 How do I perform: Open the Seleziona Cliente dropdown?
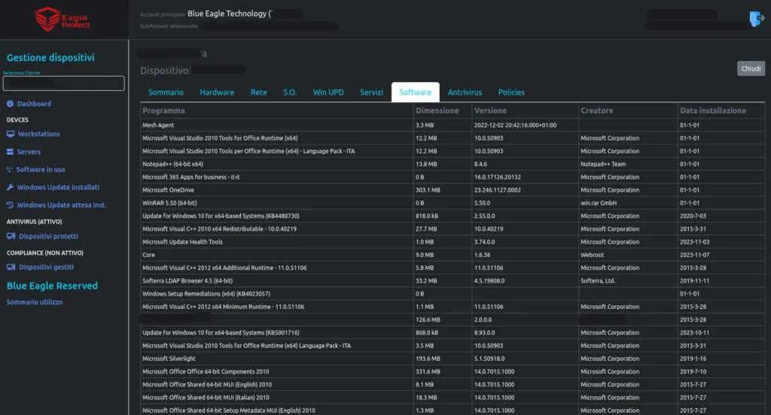[x=63, y=83]
